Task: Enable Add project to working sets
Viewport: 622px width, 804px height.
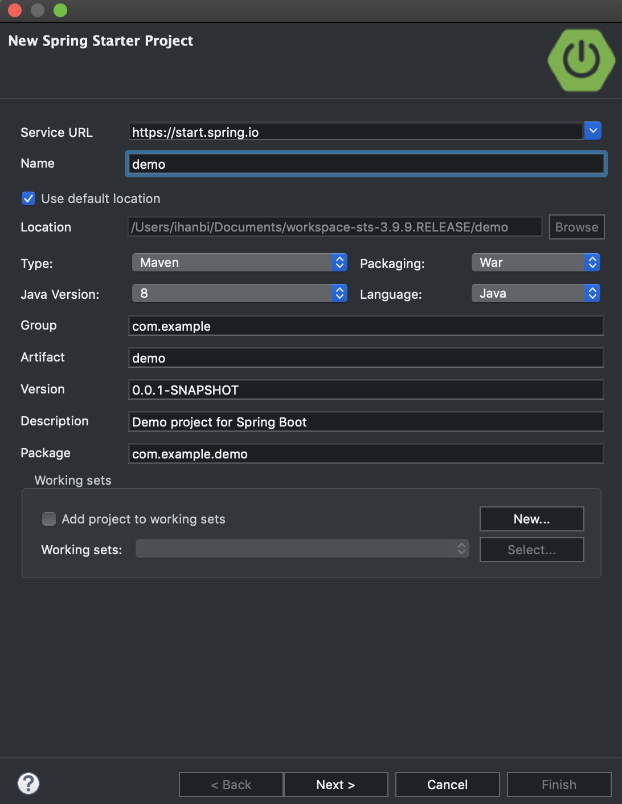Action: [49, 519]
